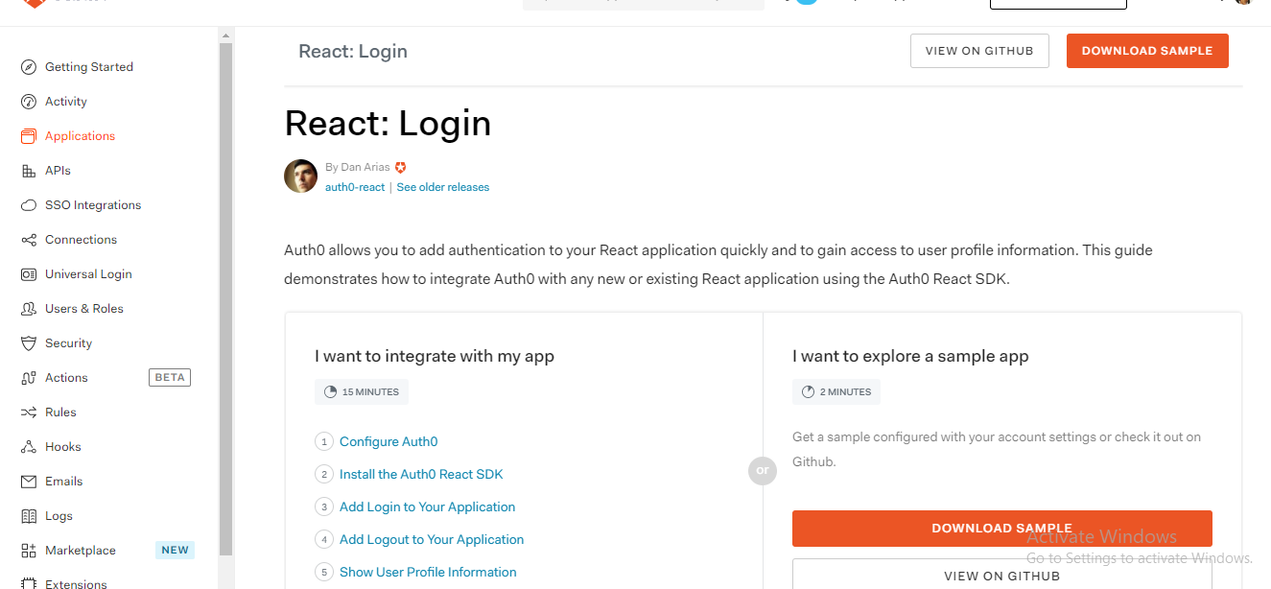Open the Configure Auth0 step link
The width and height of the screenshot is (1271, 589).
pos(388,442)
